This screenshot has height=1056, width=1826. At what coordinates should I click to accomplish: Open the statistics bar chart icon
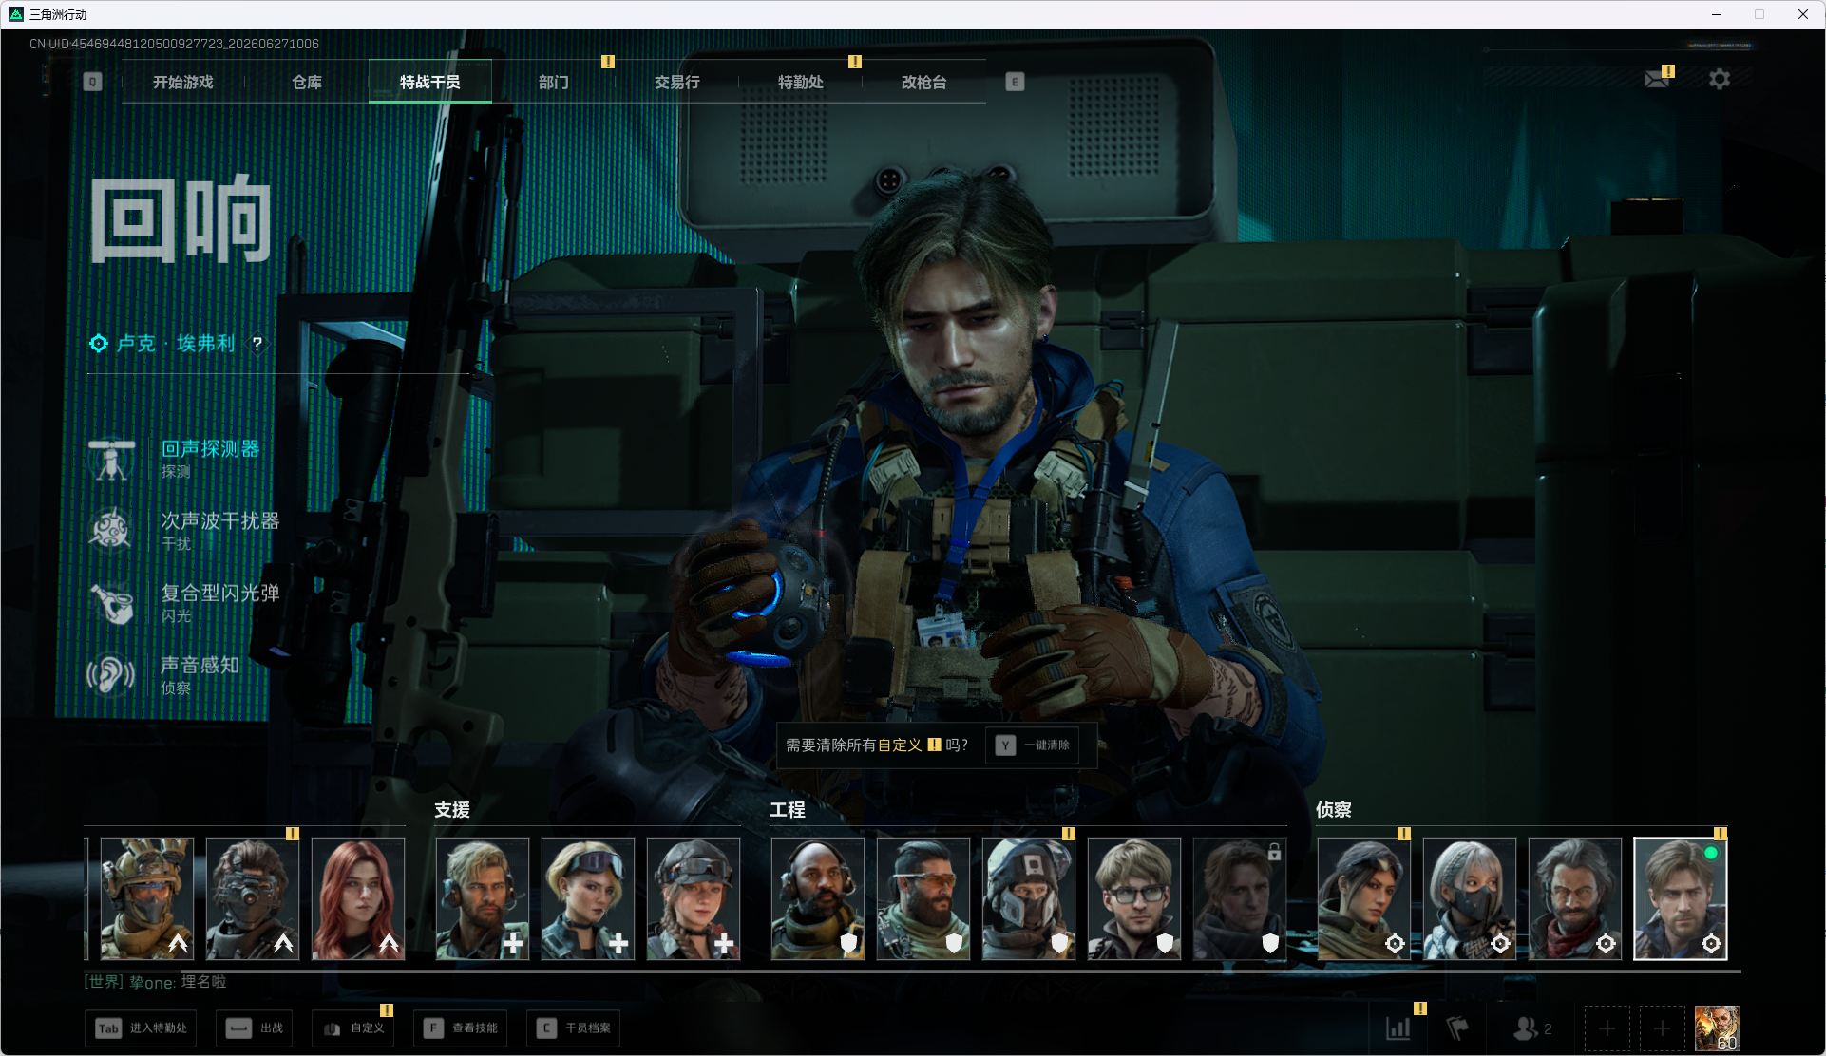(x=1398, y=1028)
